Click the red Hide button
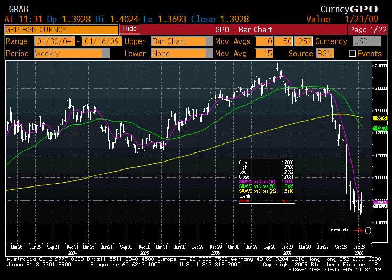Screen dimensions: 392x280 coord(130,29)
